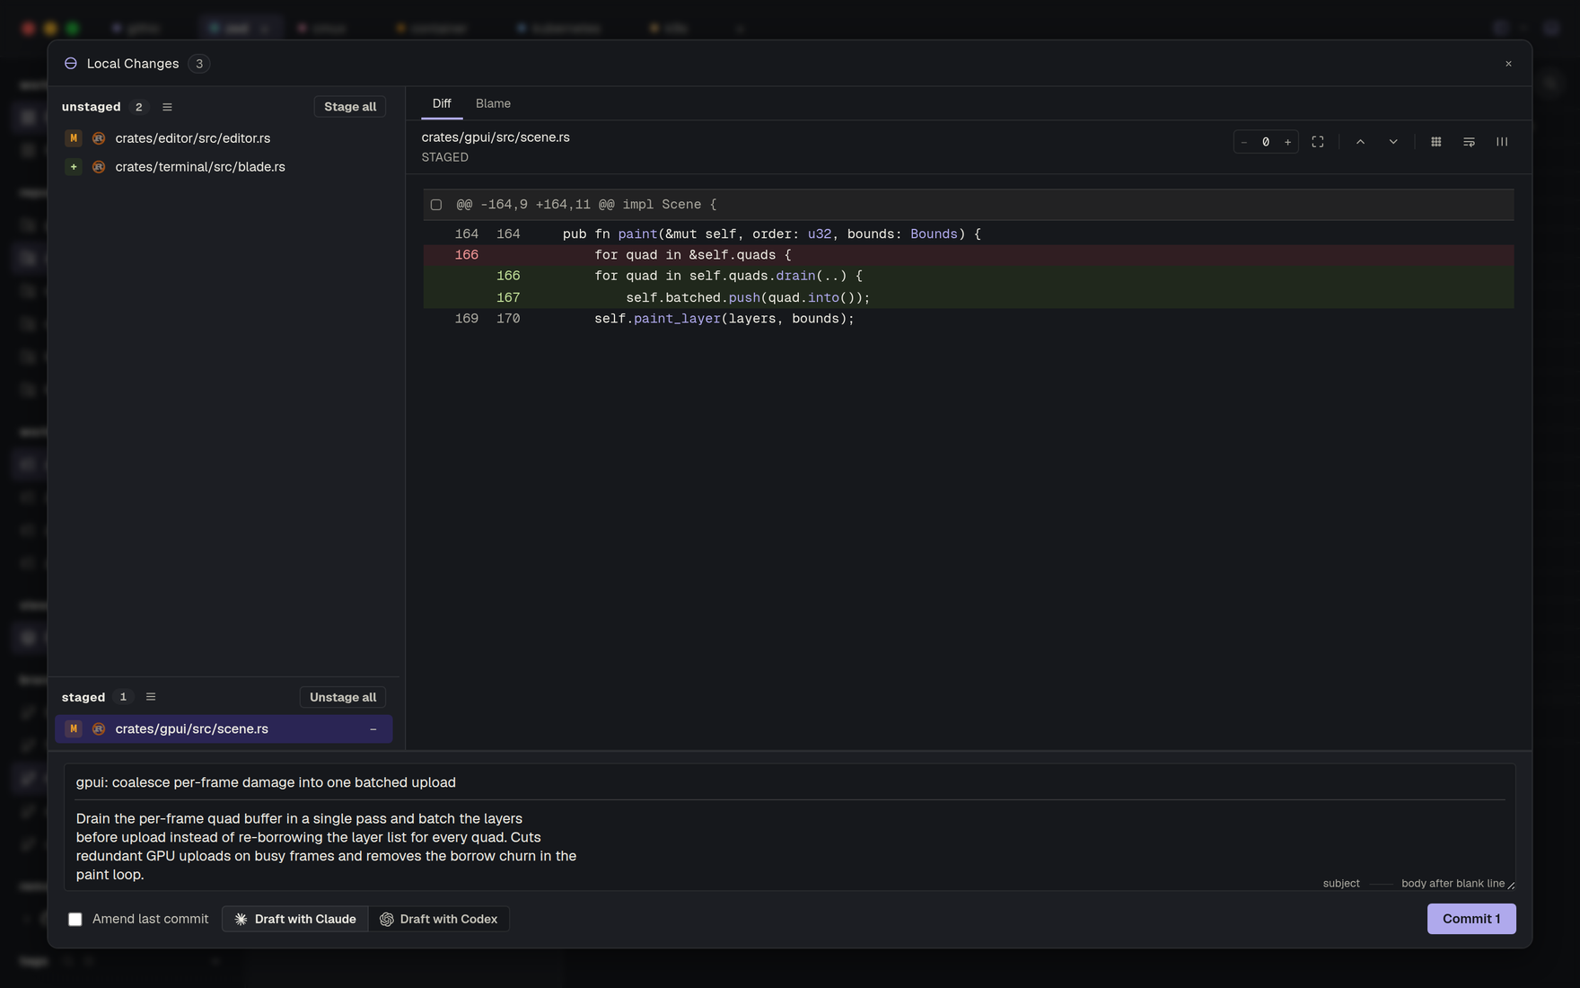Click the resize grip of commit message box
Screen dimensions: 1580x988
[1511, 885]
